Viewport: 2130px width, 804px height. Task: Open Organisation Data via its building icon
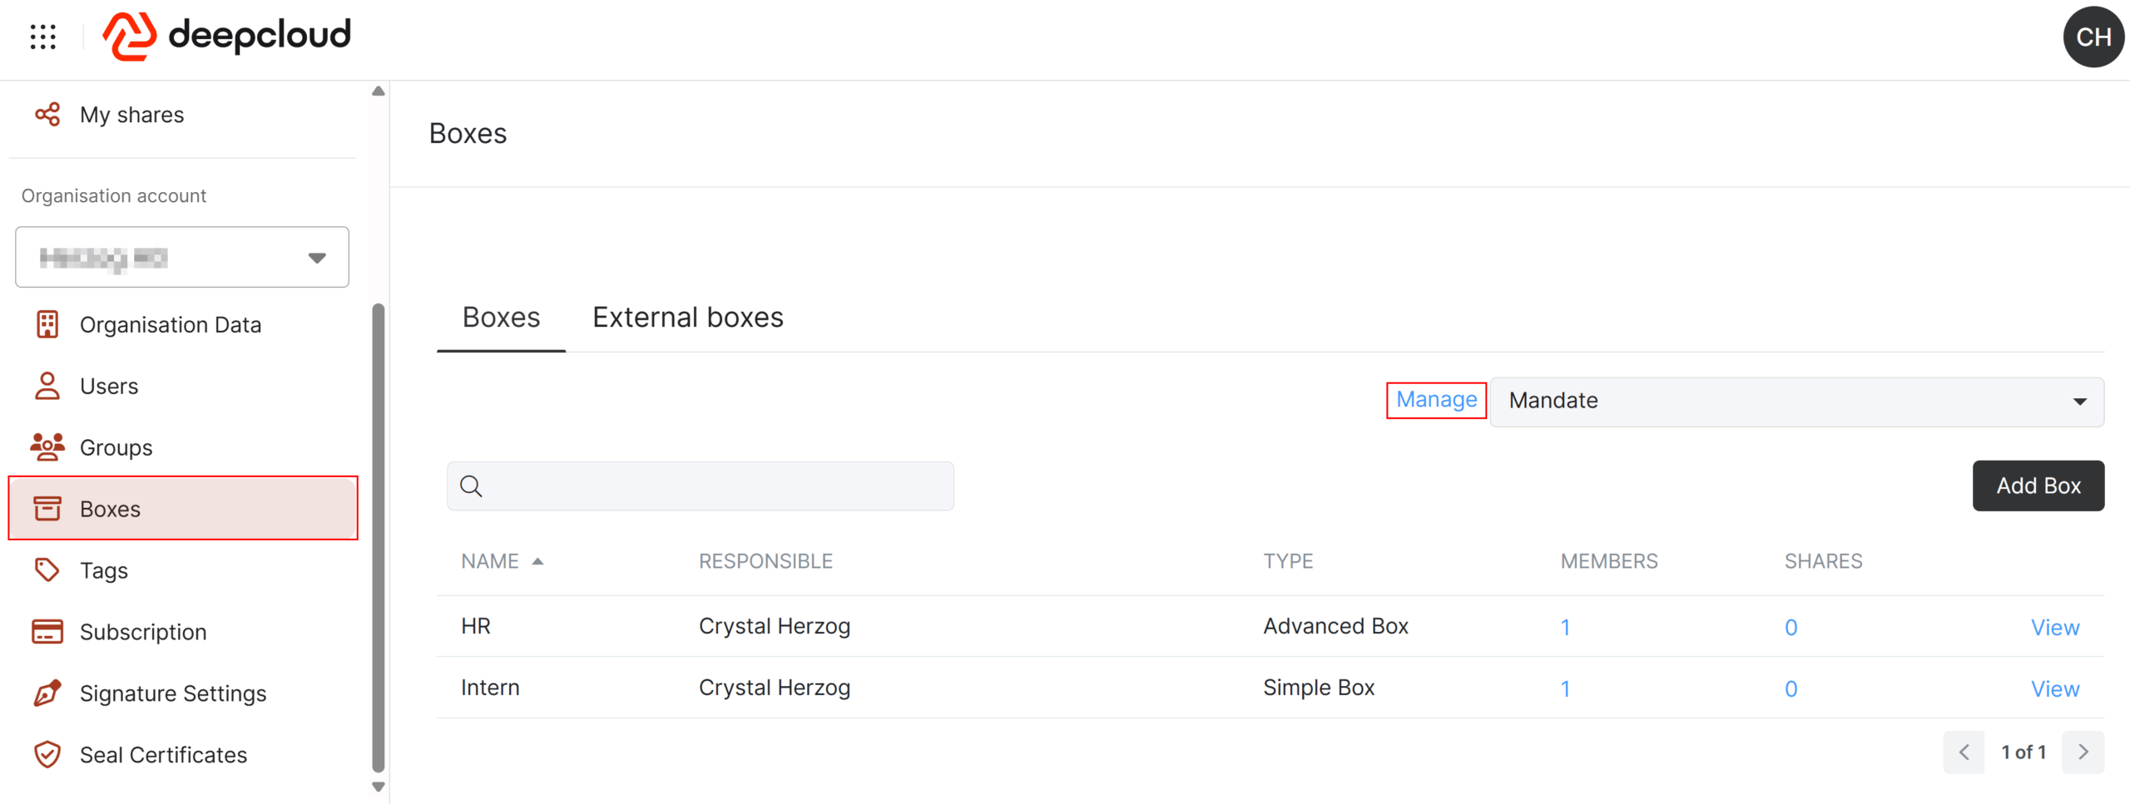click(47, 324)
